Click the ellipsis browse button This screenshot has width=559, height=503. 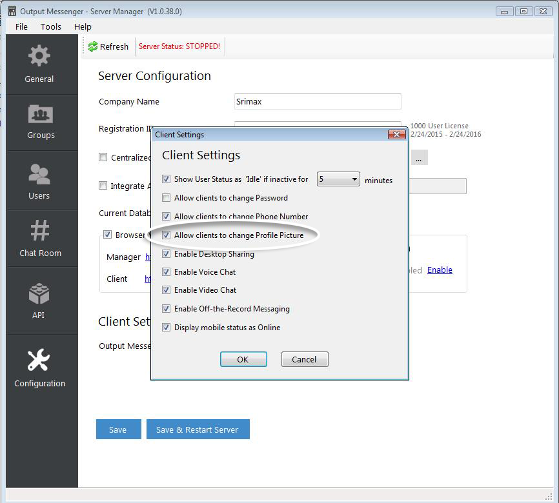coord(419,157)
